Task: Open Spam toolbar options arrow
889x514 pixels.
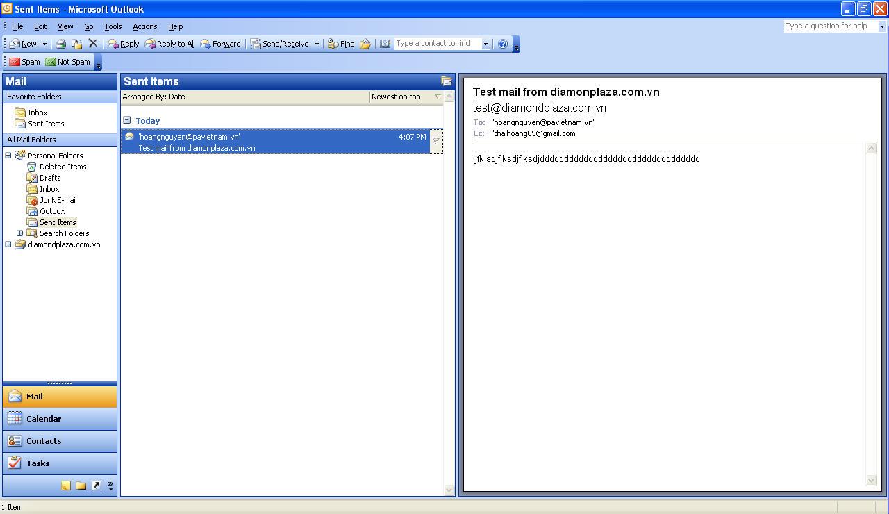Action: tap(99, 64)
